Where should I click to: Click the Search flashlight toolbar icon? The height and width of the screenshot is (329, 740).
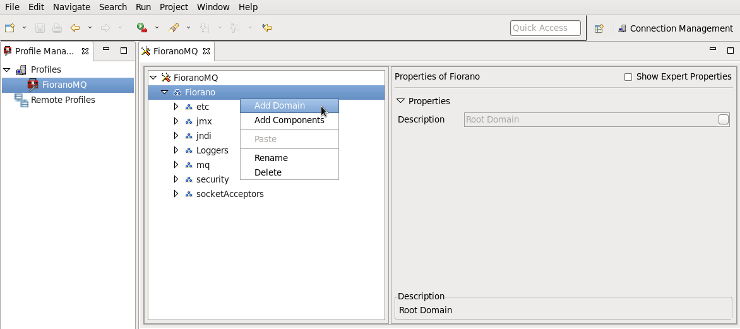173,28
